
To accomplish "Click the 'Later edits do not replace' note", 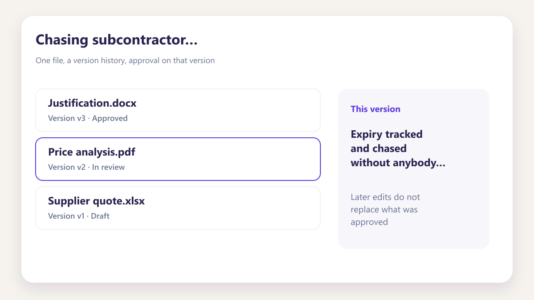I will point(385,203).
